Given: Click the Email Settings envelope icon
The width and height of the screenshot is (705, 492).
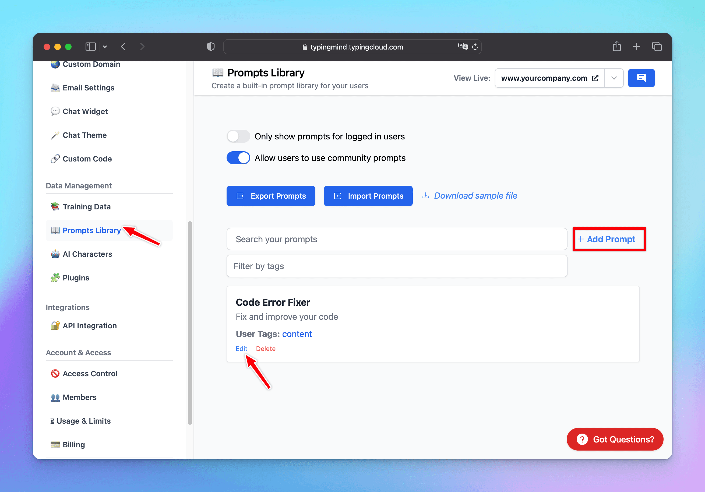Looking at the screenshot, I should 55,88.
